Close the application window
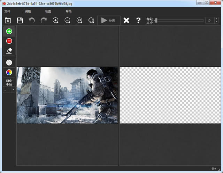 [x=215, y=3]
